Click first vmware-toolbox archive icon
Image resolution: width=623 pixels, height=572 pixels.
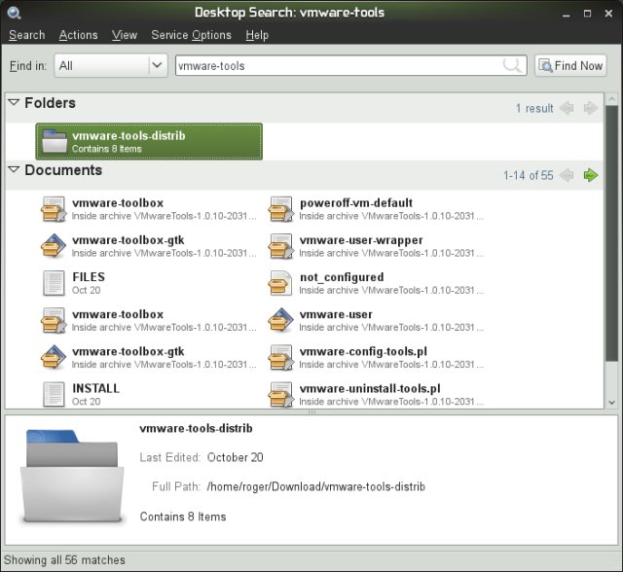(x=54, y=209)
